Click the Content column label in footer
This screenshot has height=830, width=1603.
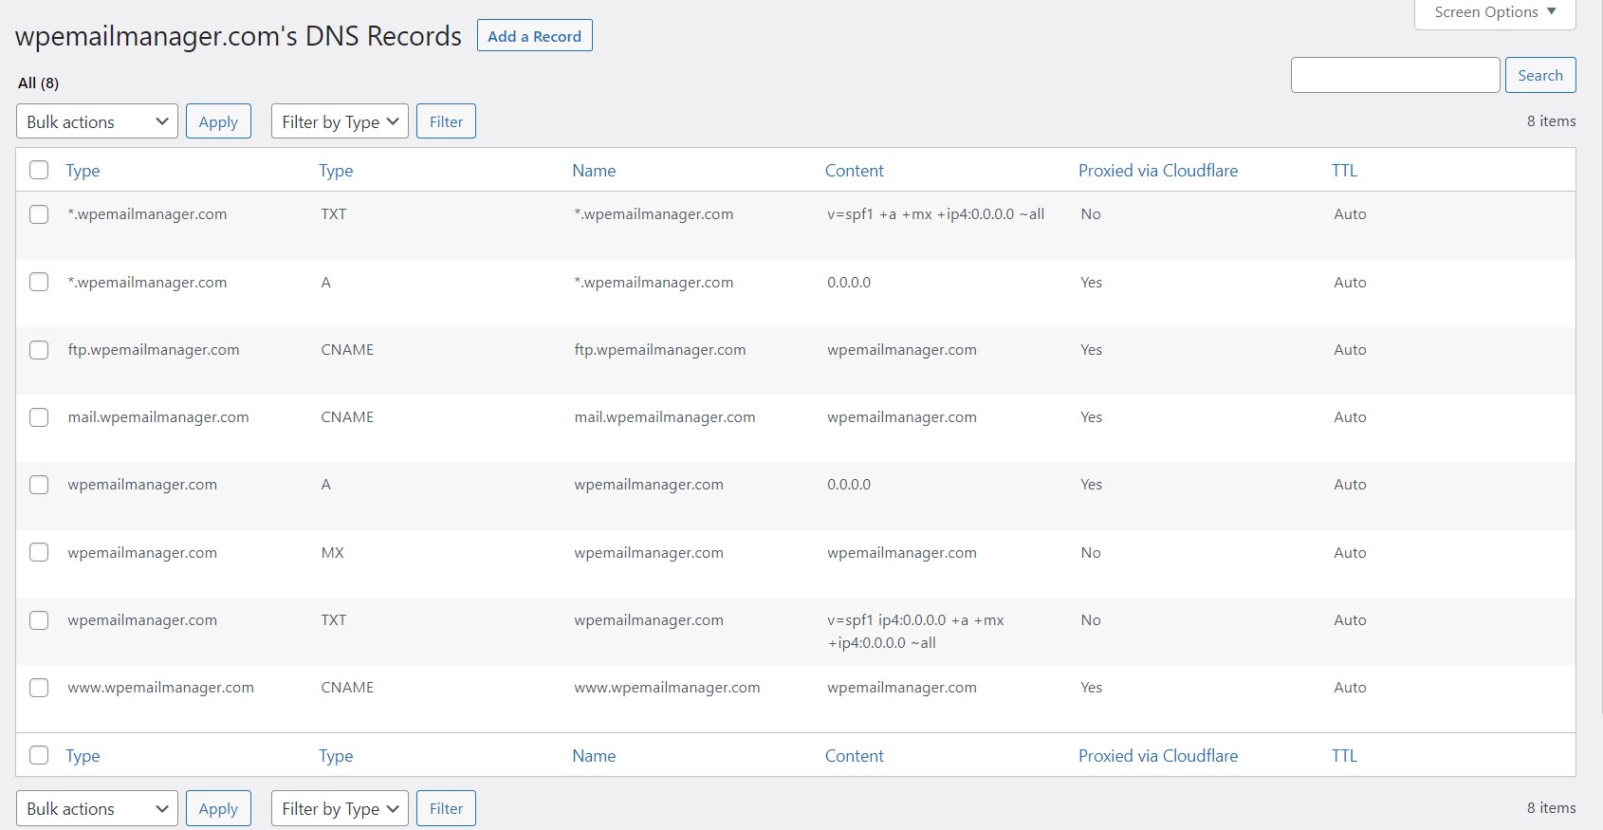coord(854,756)
